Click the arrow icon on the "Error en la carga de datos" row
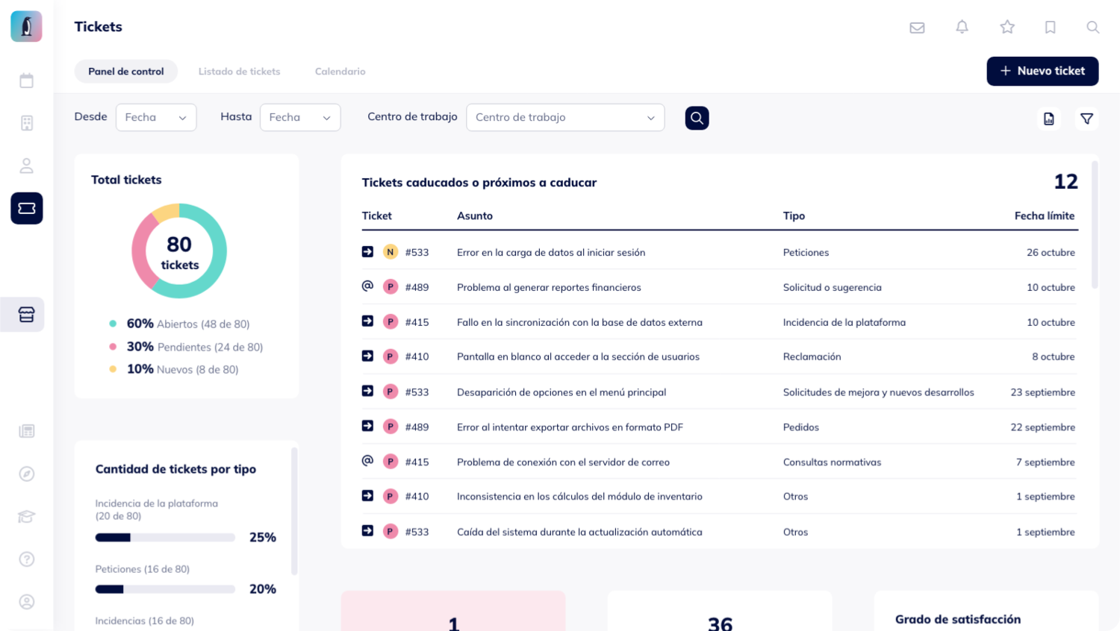 coord(367,252)
